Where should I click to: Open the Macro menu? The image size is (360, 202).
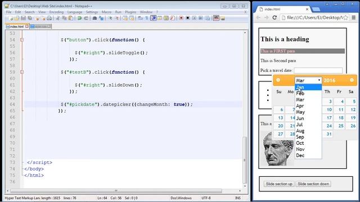[x=106, y=12]
